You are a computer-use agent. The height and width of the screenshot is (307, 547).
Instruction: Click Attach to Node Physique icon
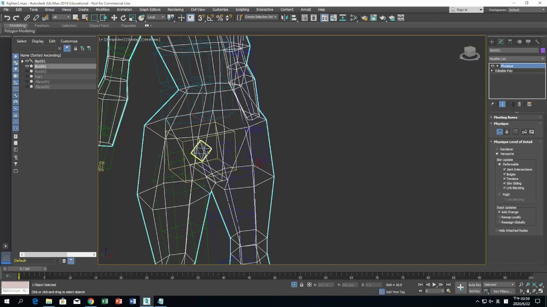[500, 132]
